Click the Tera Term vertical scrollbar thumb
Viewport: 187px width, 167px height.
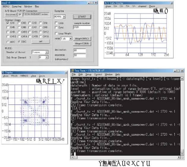[x=182, y=151]
